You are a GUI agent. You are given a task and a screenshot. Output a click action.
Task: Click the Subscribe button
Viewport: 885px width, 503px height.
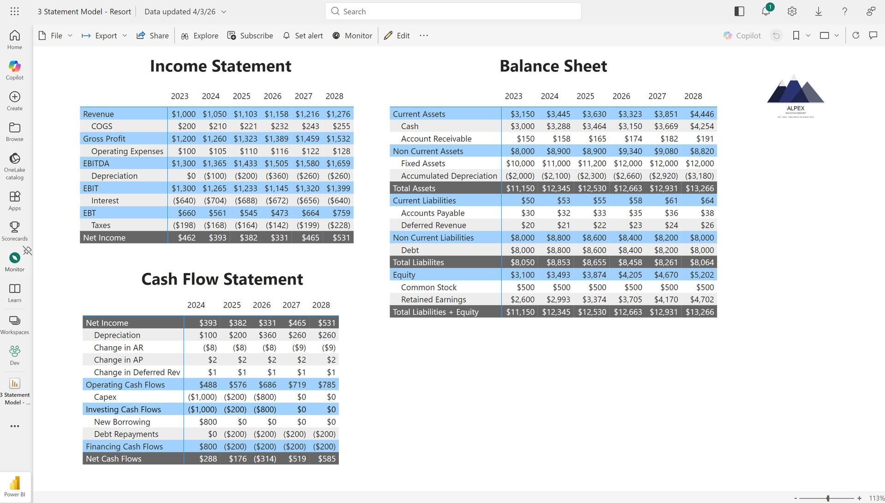[x=250, y=36]
